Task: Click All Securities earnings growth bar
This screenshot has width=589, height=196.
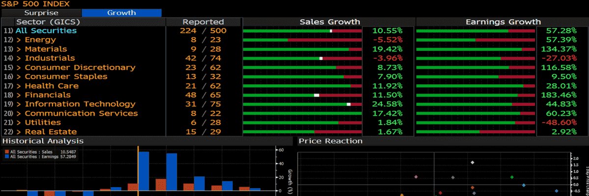Action: (476, 30)
